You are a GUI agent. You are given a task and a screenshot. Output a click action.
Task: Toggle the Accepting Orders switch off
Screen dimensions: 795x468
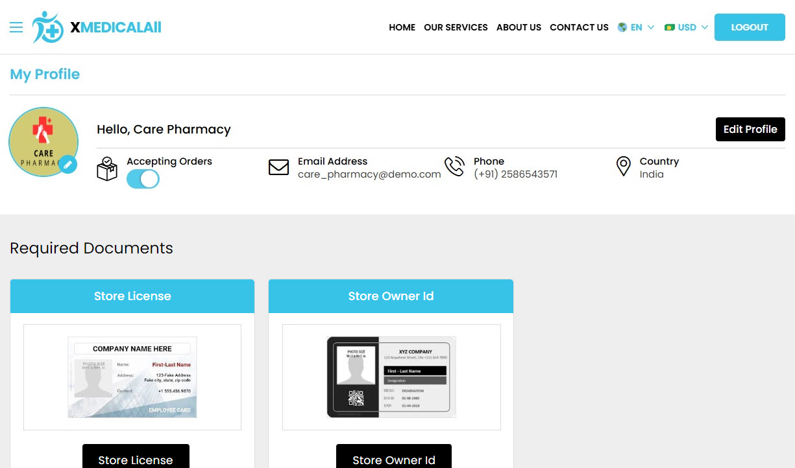143,179
